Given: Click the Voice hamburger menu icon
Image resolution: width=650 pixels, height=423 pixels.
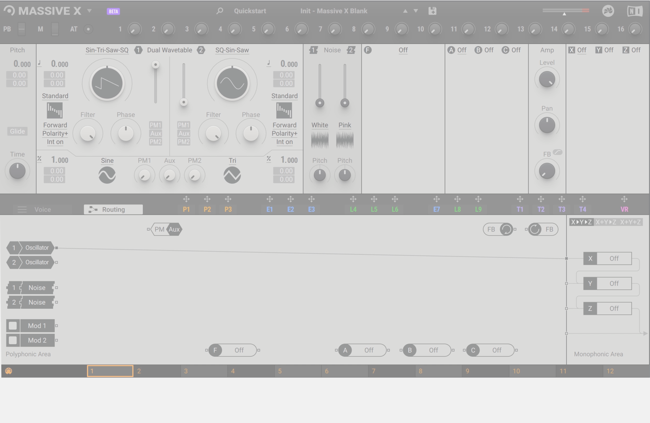Looking at the screenshot, I should click(22, 209).
